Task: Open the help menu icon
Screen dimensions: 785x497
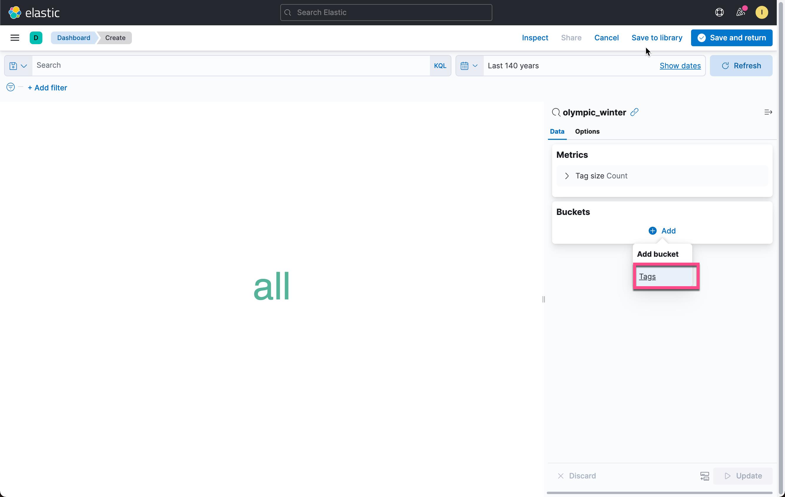Action: pyautogui.click(x=719, y=12)
